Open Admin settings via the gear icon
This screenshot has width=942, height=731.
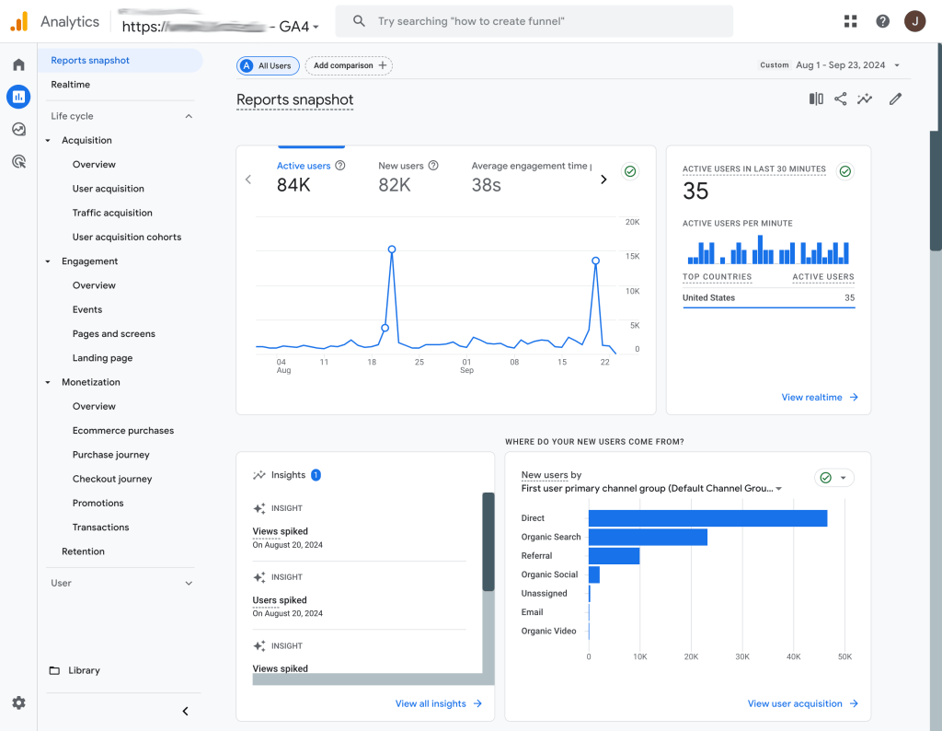(x=18, y=702)
